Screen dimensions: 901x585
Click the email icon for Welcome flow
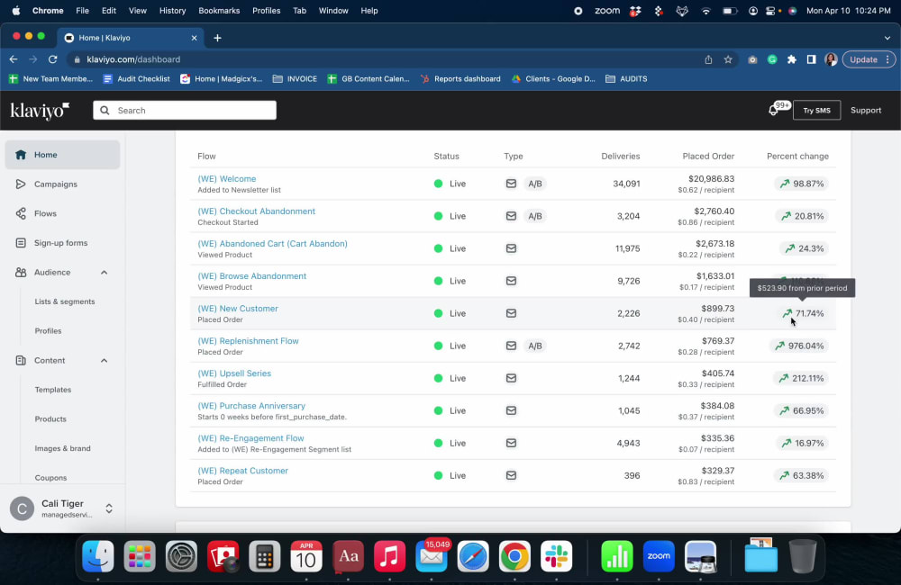[x=511, y=184]
